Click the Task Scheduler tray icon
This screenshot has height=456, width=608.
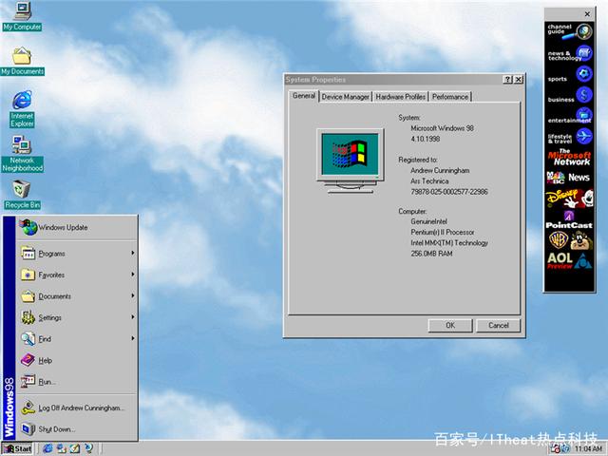point(556,448)
